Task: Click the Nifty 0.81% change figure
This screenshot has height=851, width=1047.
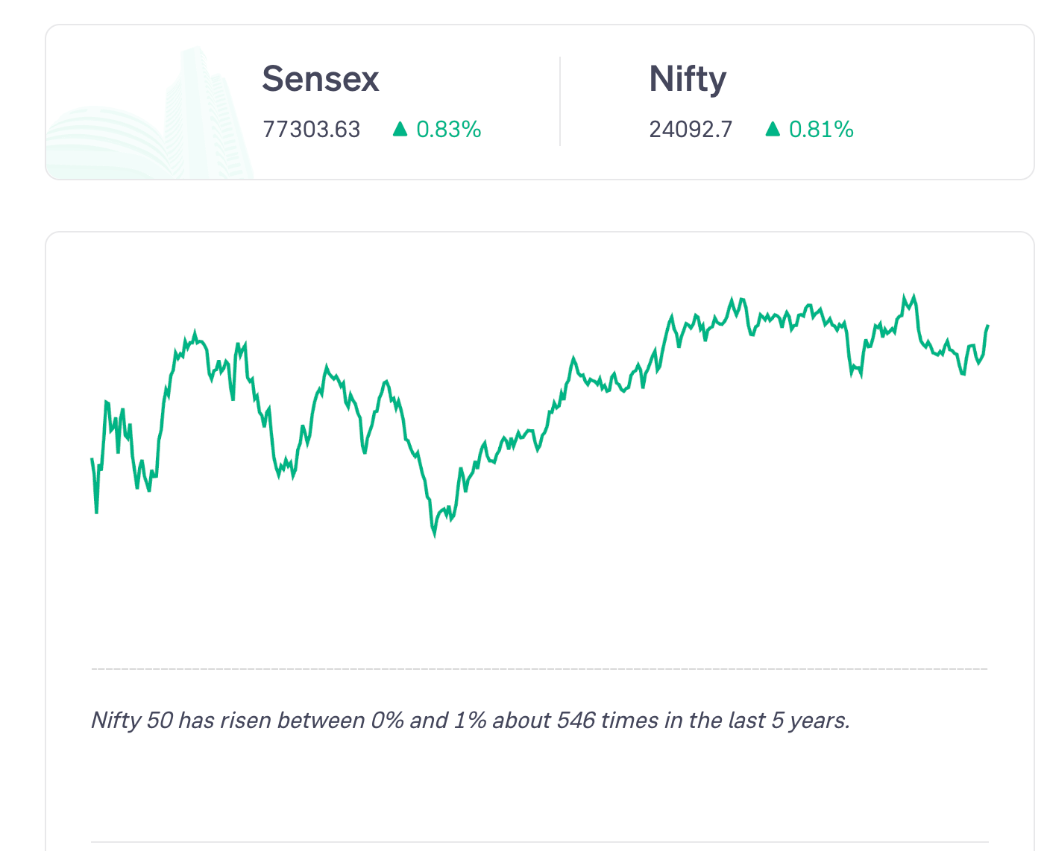Action: (x=821, y=130)
